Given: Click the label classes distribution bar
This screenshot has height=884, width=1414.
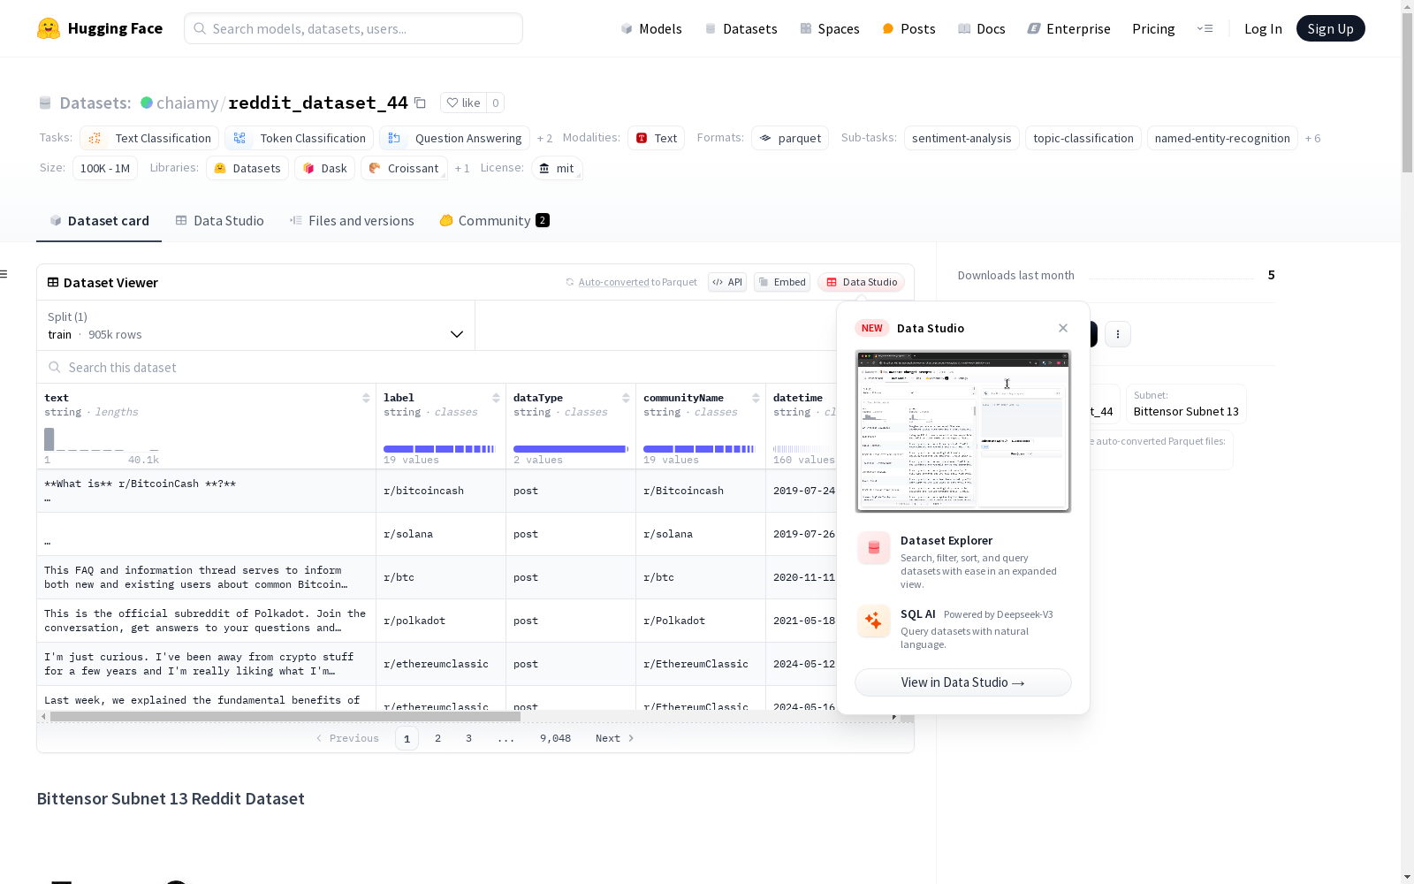Looking at the screenshot, I should click(439, 449).
